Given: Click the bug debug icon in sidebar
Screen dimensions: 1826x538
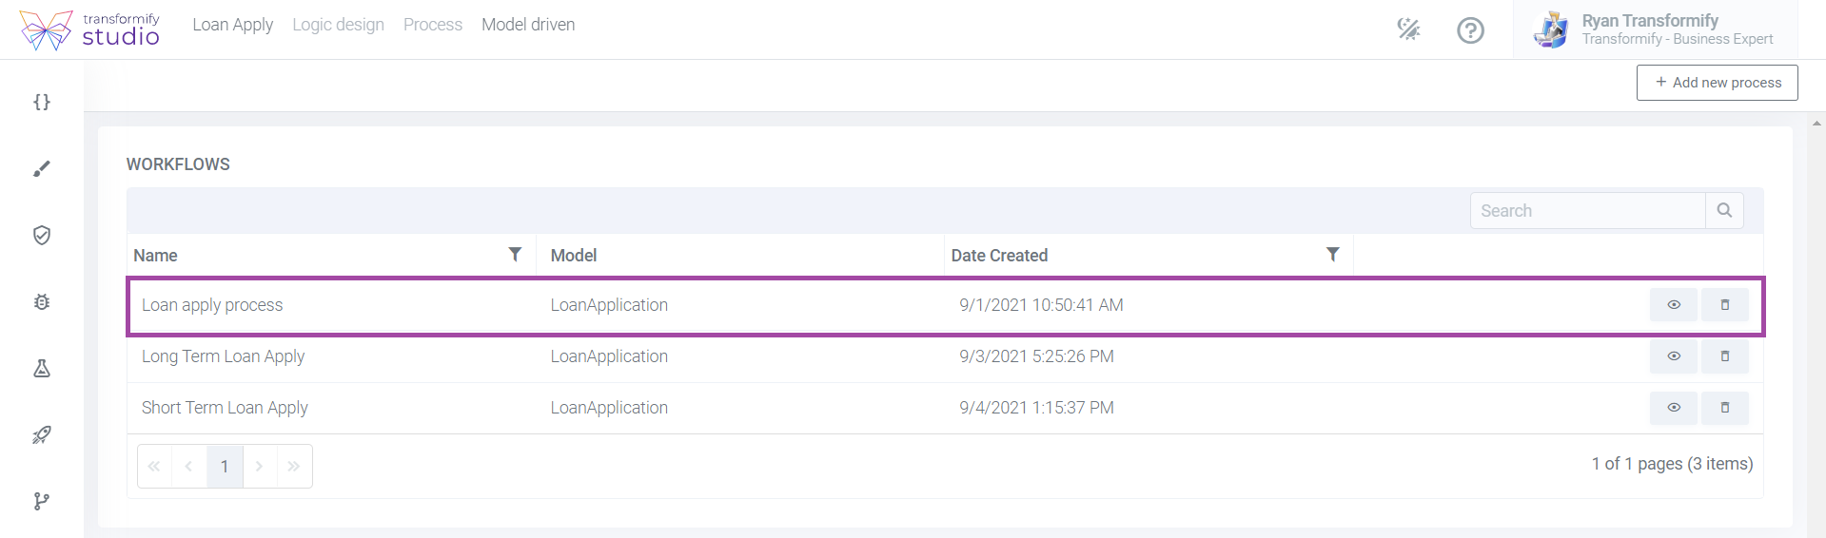Looking at the screenshot, I should coord(42,301).
